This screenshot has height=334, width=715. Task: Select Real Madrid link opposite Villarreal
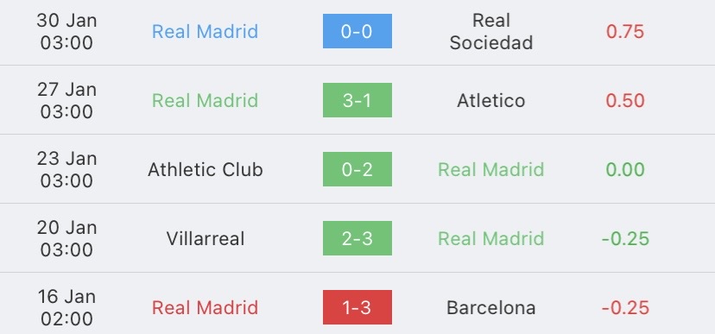tap(491, 238)
